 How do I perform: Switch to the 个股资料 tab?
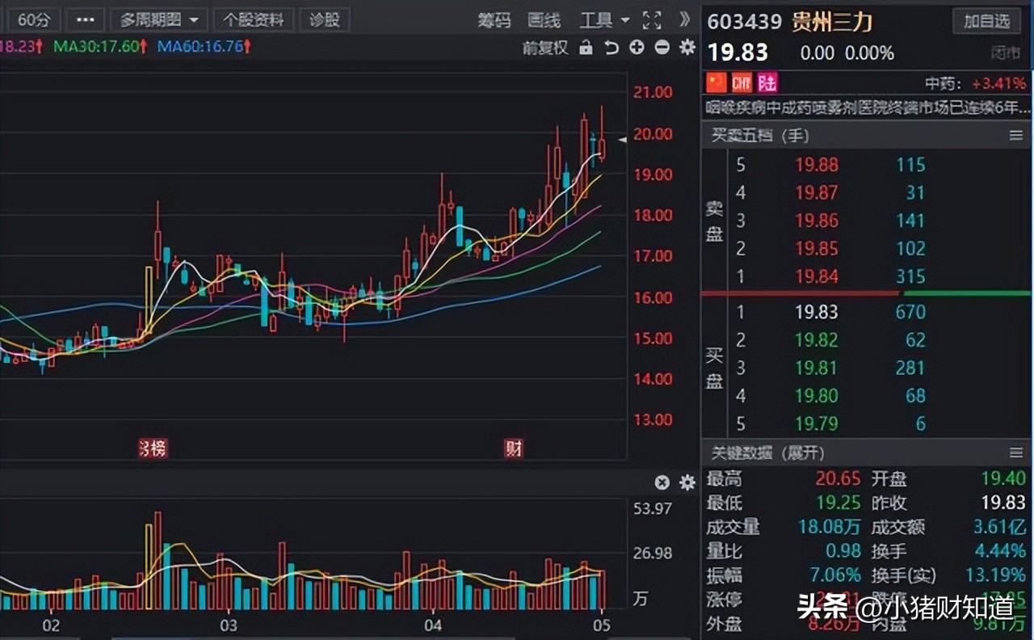pos(252,19)
